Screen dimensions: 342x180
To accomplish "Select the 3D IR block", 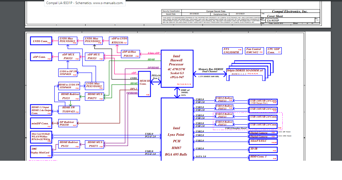I will 263,149.
